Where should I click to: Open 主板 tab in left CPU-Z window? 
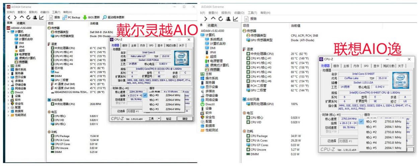[x=134, y=46]
